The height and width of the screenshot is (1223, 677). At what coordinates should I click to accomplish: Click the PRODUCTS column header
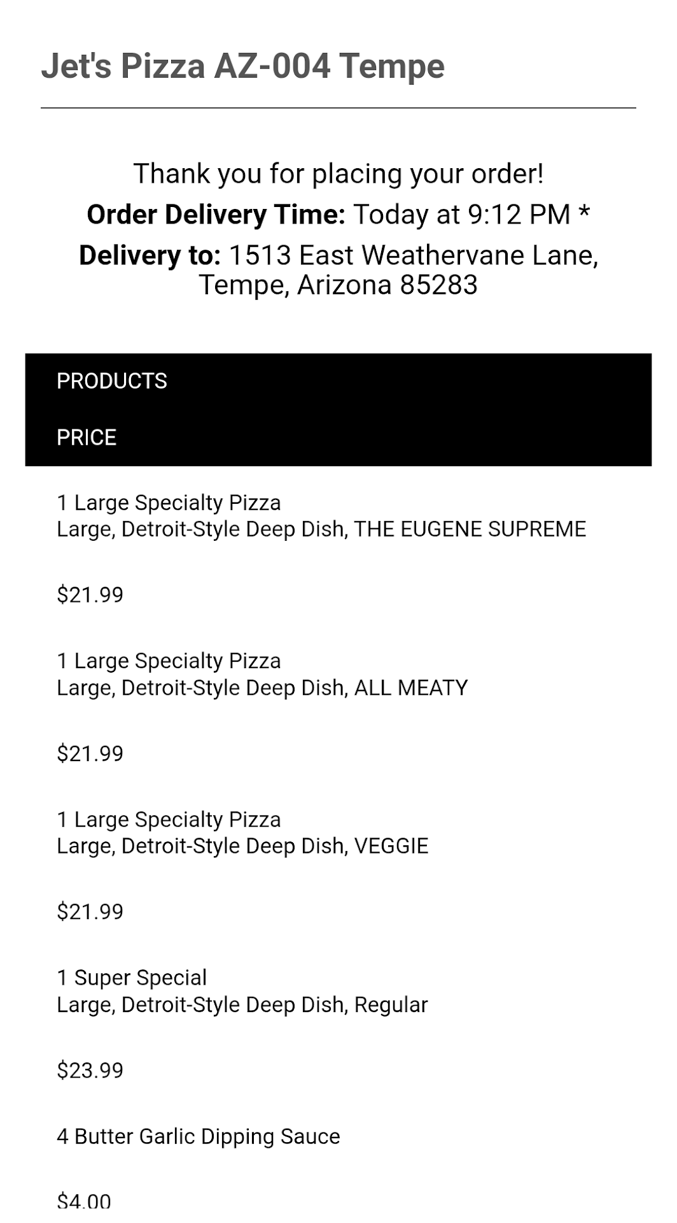click(x=112, y=381)
